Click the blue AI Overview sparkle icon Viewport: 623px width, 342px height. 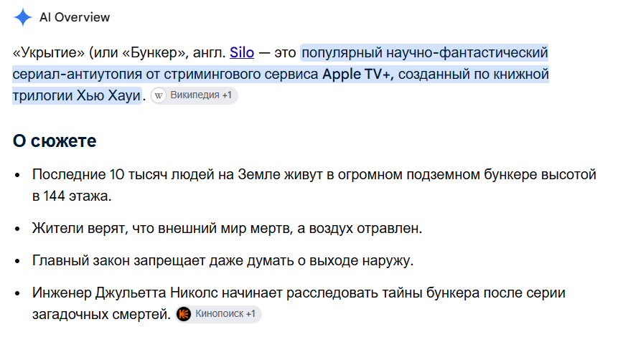(x=23, y=17)
